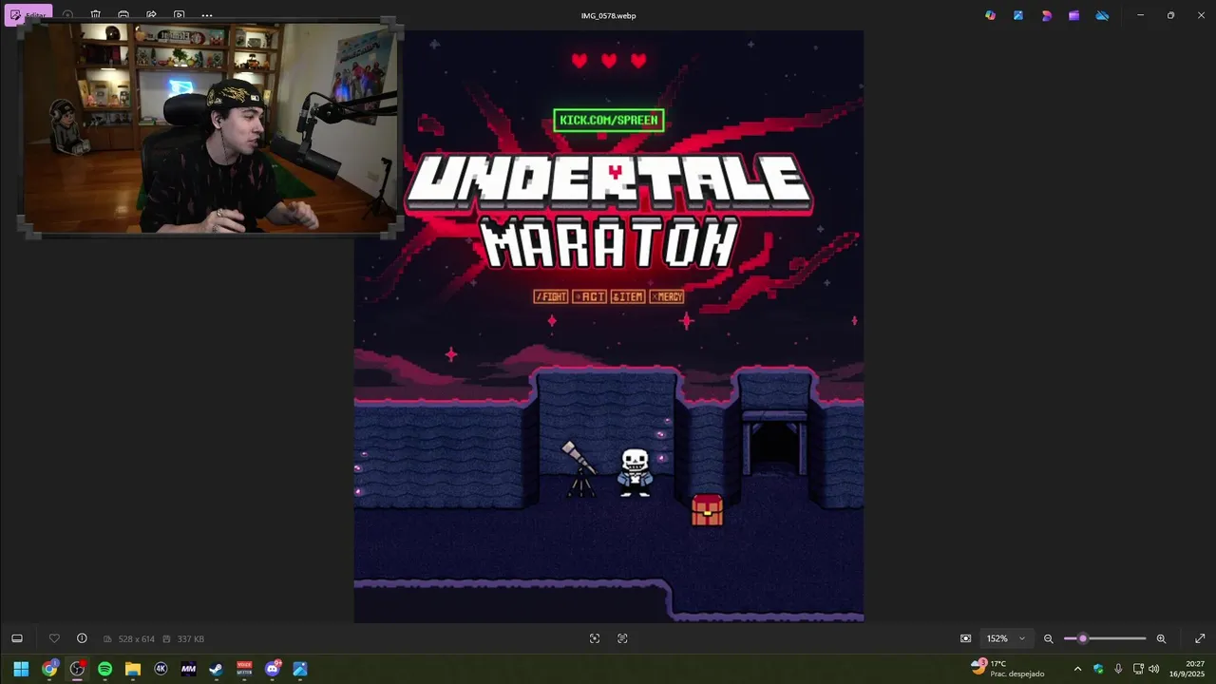
Task: Mark the image as favorite with the heart
Action: pos(54,638)
